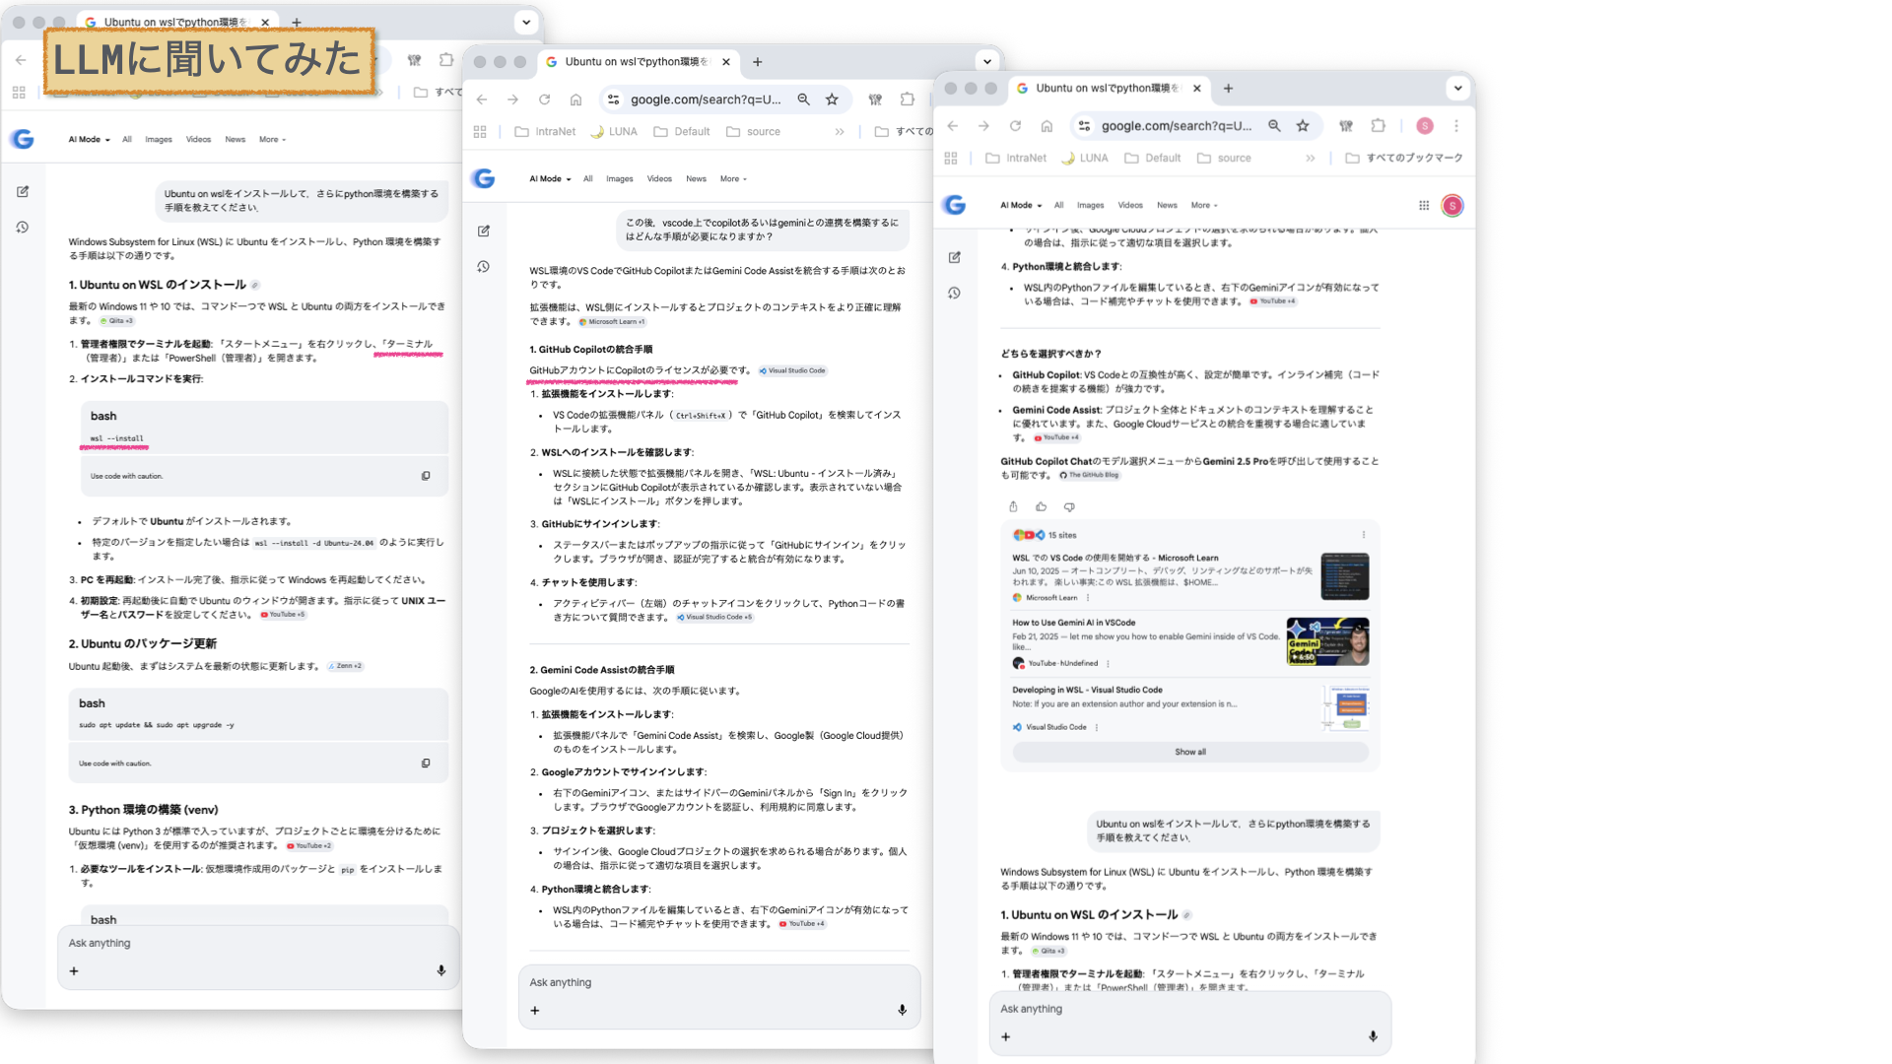Open the tab search chevron in the middle window
This screenshot has width=1892, height=1064.
[987, 61]
